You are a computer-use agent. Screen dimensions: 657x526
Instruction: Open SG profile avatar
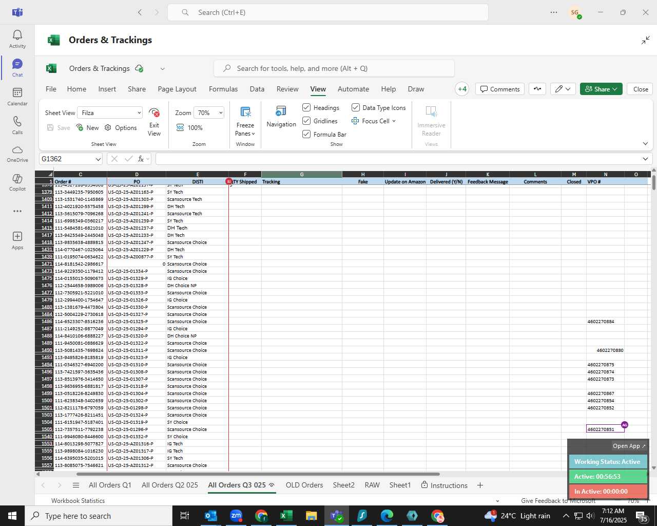(x=575, y=12)
